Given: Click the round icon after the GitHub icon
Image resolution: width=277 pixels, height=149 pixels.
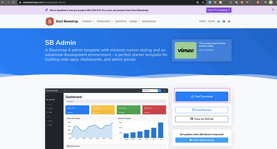Looking at the screenshot, I should 229,22.
